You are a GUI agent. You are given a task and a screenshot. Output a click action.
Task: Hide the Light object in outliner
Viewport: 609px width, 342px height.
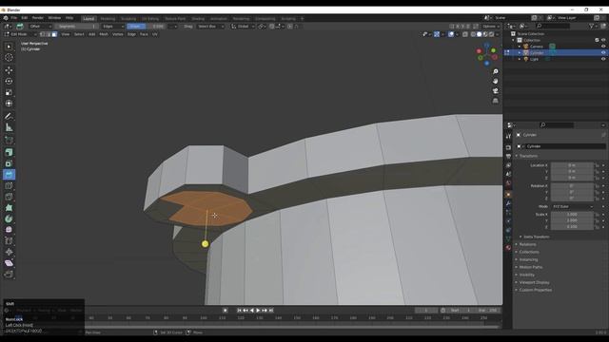pos(603,59)
